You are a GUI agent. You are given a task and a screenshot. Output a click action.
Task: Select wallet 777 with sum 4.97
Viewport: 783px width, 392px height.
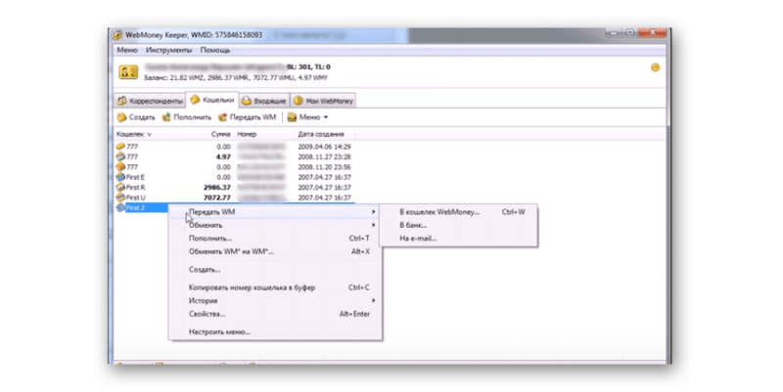point(233,157)
